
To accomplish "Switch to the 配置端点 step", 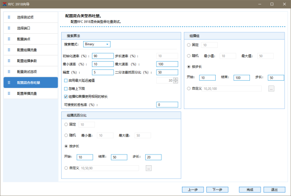I will [x=31, y=39].
